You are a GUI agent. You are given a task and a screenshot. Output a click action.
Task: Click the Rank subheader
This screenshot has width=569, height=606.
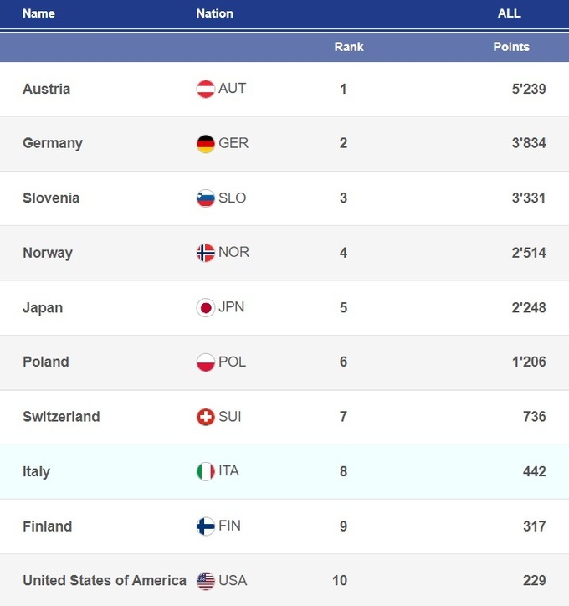(x=349, y=47)
